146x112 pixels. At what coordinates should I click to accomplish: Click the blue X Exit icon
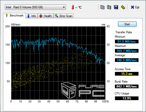(132, 7)
